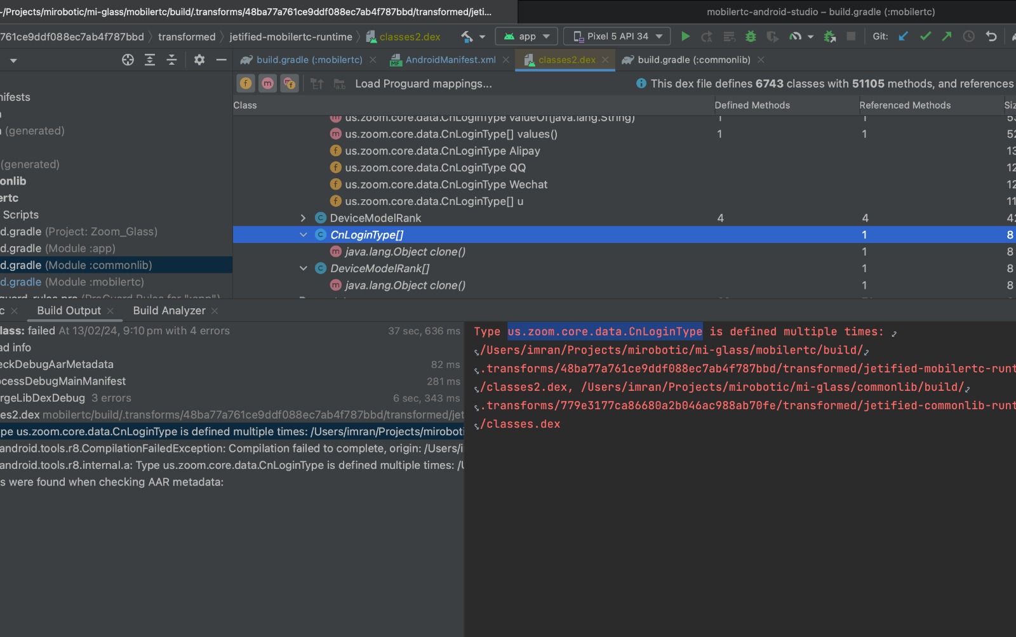Click the Debug app bug icon

(751, 37)
